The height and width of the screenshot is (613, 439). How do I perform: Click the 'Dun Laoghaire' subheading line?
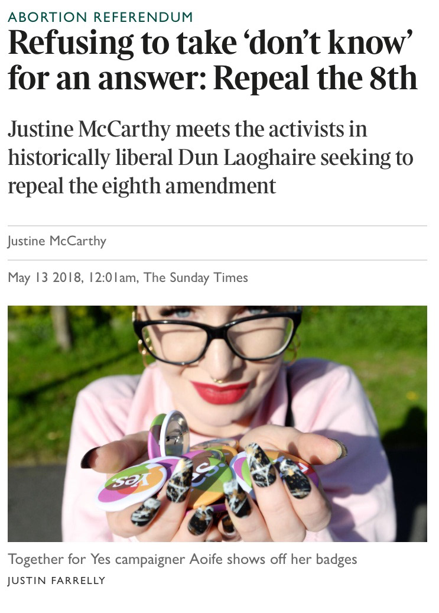(x=210, y=158)
